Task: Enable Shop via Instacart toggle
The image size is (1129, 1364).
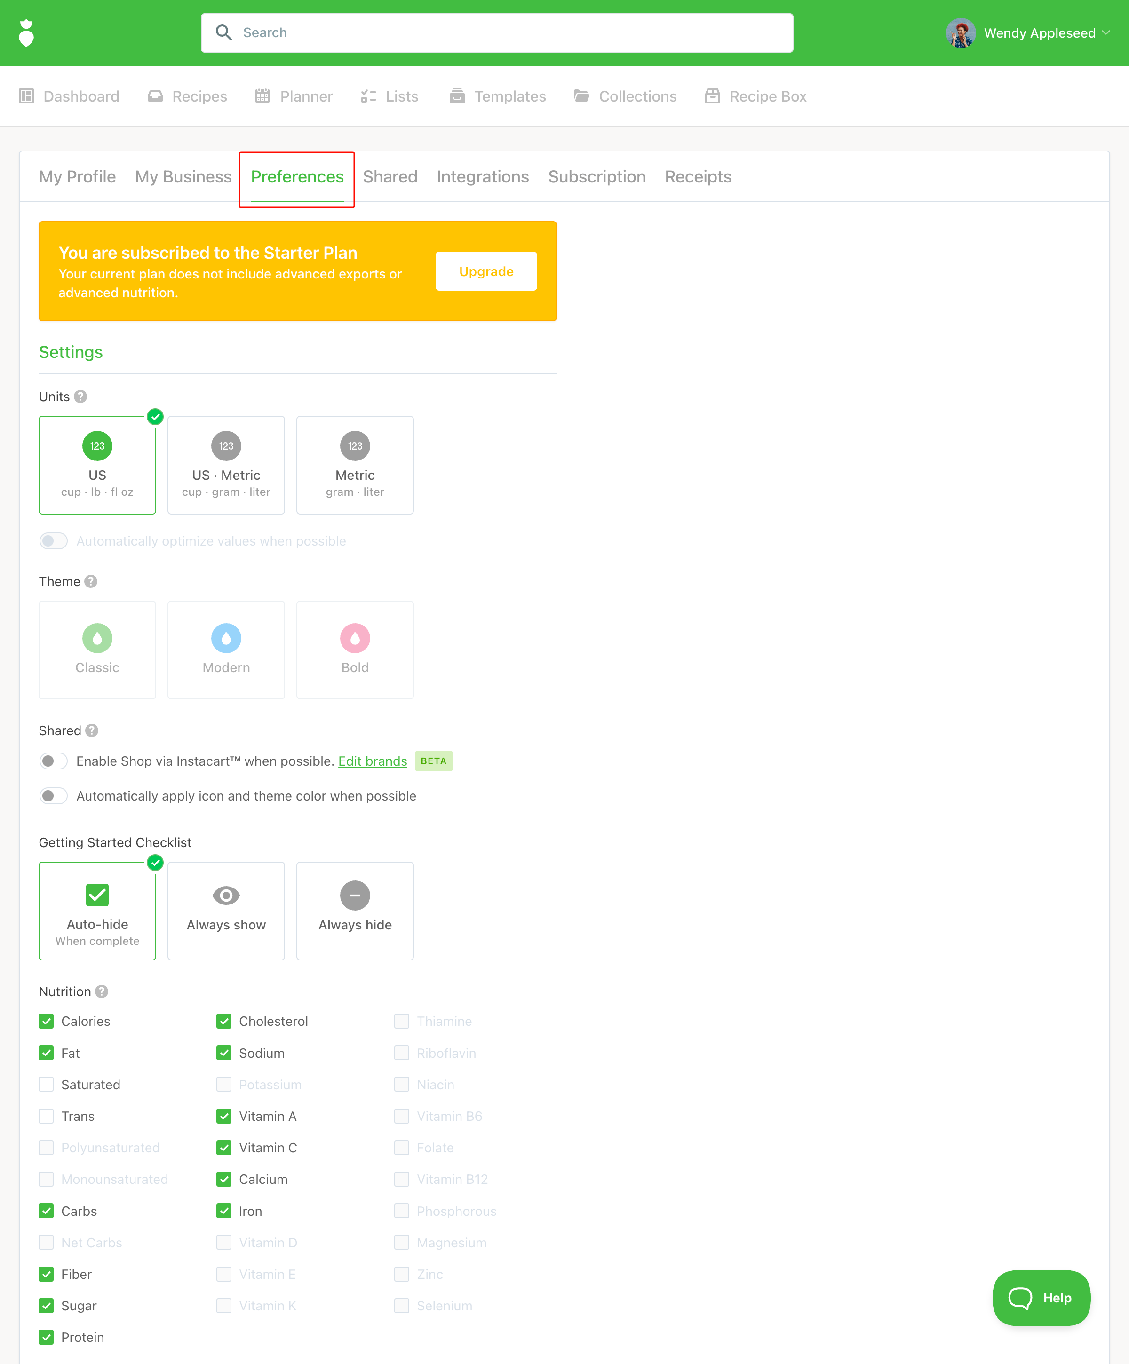Action: tap(53, 761)
